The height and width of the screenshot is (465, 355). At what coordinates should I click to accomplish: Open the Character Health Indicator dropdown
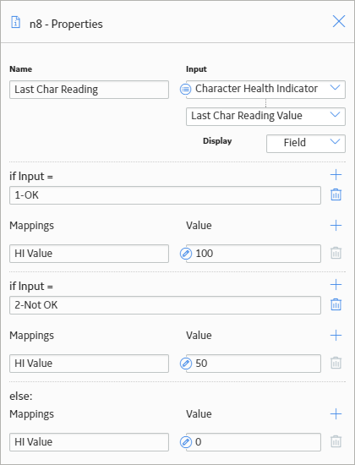(265, 89)
